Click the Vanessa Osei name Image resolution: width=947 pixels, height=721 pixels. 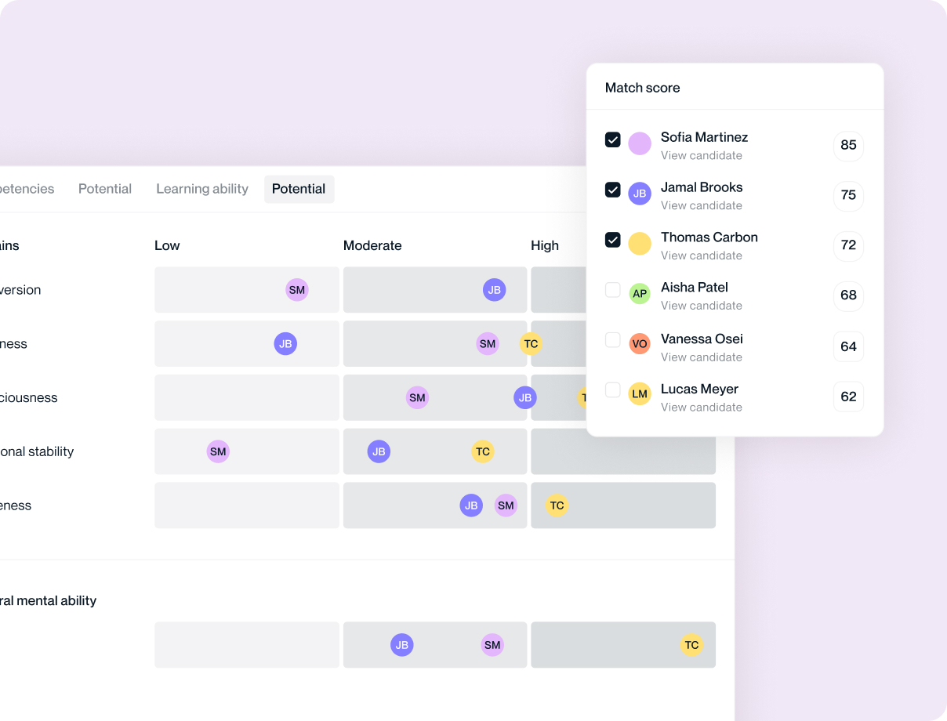(702, 339)
